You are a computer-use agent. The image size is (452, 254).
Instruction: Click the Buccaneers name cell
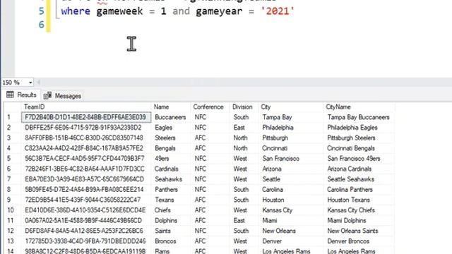(171, 117)
